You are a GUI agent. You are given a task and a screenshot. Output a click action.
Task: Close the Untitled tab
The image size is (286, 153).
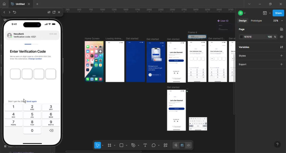(x=29, y=4)
